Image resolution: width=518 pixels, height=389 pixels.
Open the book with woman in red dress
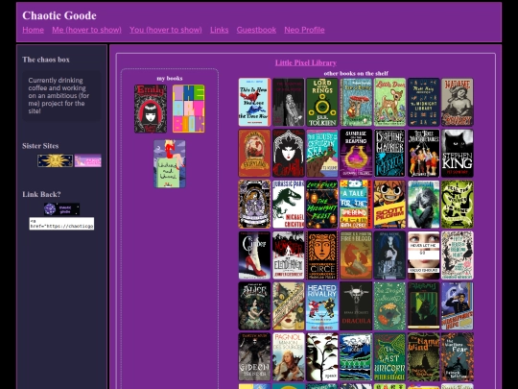[x=170, y=163]
